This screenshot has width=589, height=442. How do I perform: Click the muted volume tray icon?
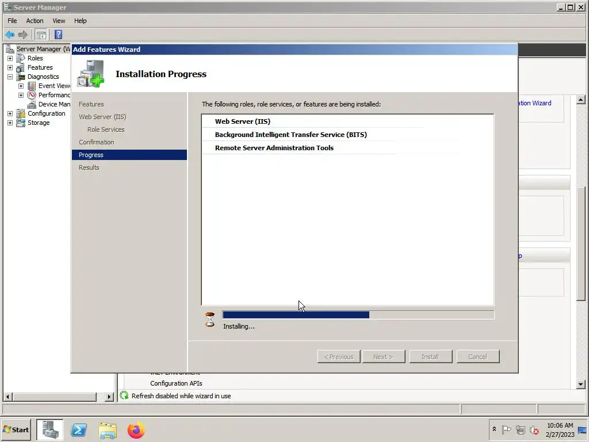tap(534, 429)
